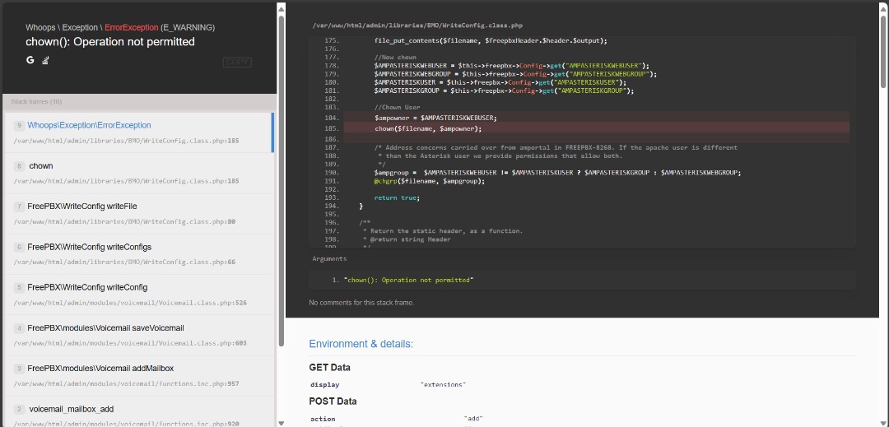The image size is (889, 427).
Task: Click the 'action' POST parameter key
Action: coord(323,419)
